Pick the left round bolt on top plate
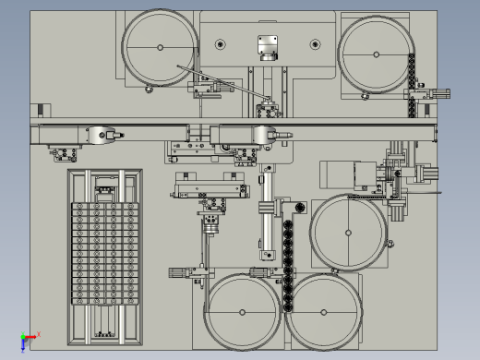This screenshot has width=480, height=360. (x=220, y=44)
